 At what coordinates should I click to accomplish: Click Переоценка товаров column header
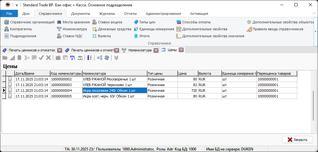click(277, 73)
